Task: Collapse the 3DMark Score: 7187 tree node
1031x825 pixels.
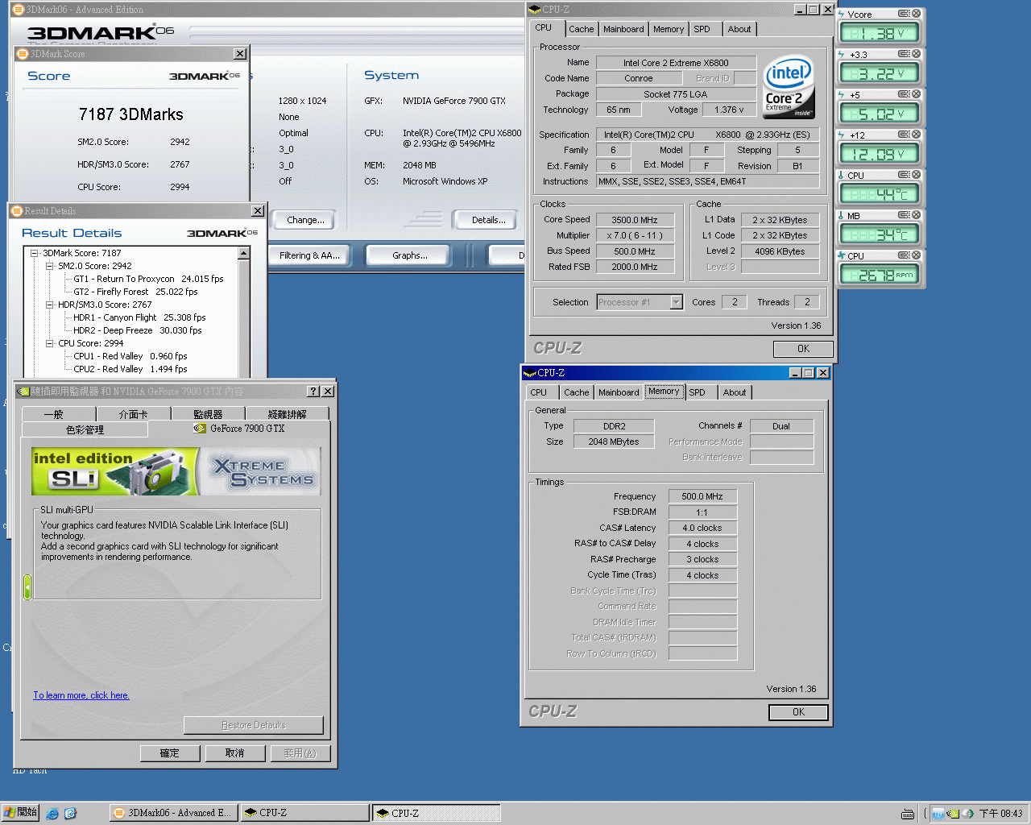Action: (35, 253)
